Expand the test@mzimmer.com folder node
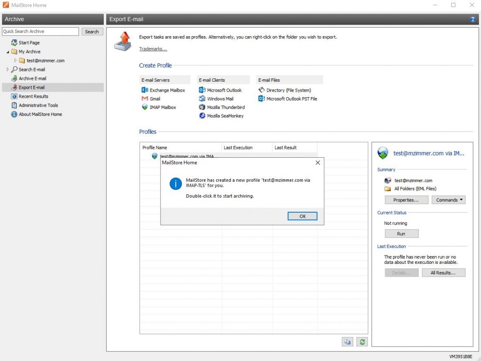481x361 pixels. 16,61
